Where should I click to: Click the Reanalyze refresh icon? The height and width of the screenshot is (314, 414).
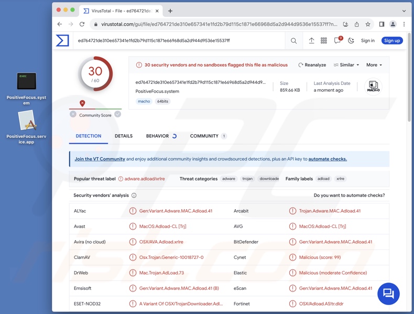click(301, 65)
